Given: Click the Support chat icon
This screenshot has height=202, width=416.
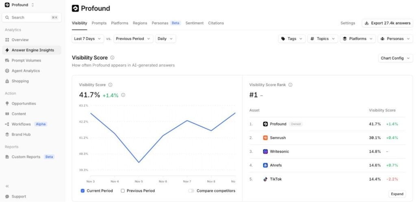Looking at the screenshot, I should 7,196.
